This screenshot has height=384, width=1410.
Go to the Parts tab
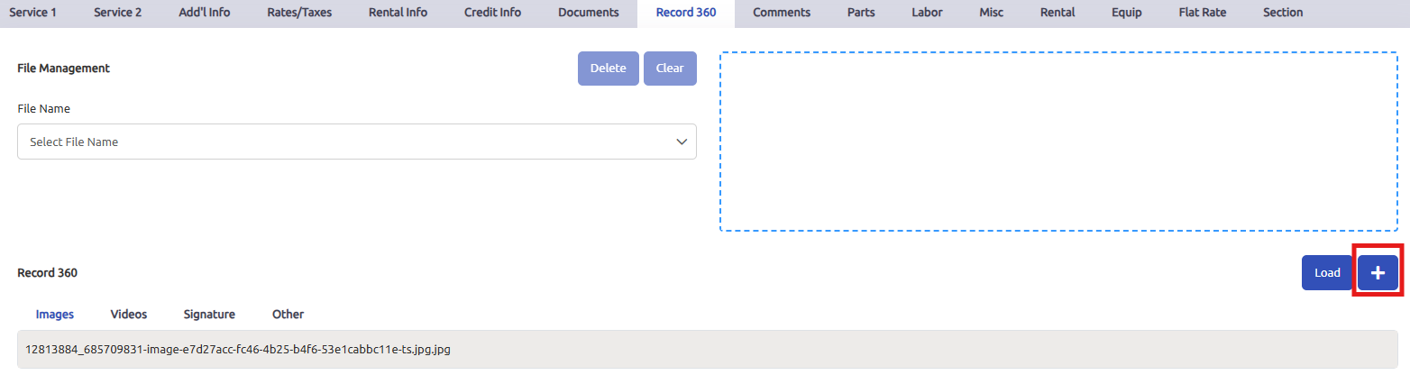tap(861, 13)
